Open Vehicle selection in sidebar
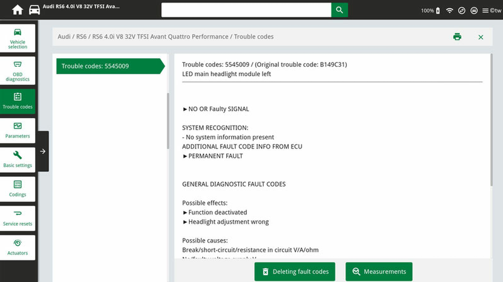The height and width of the screenshot is (282, 503). pyautogui.click(x=18, y=38)
